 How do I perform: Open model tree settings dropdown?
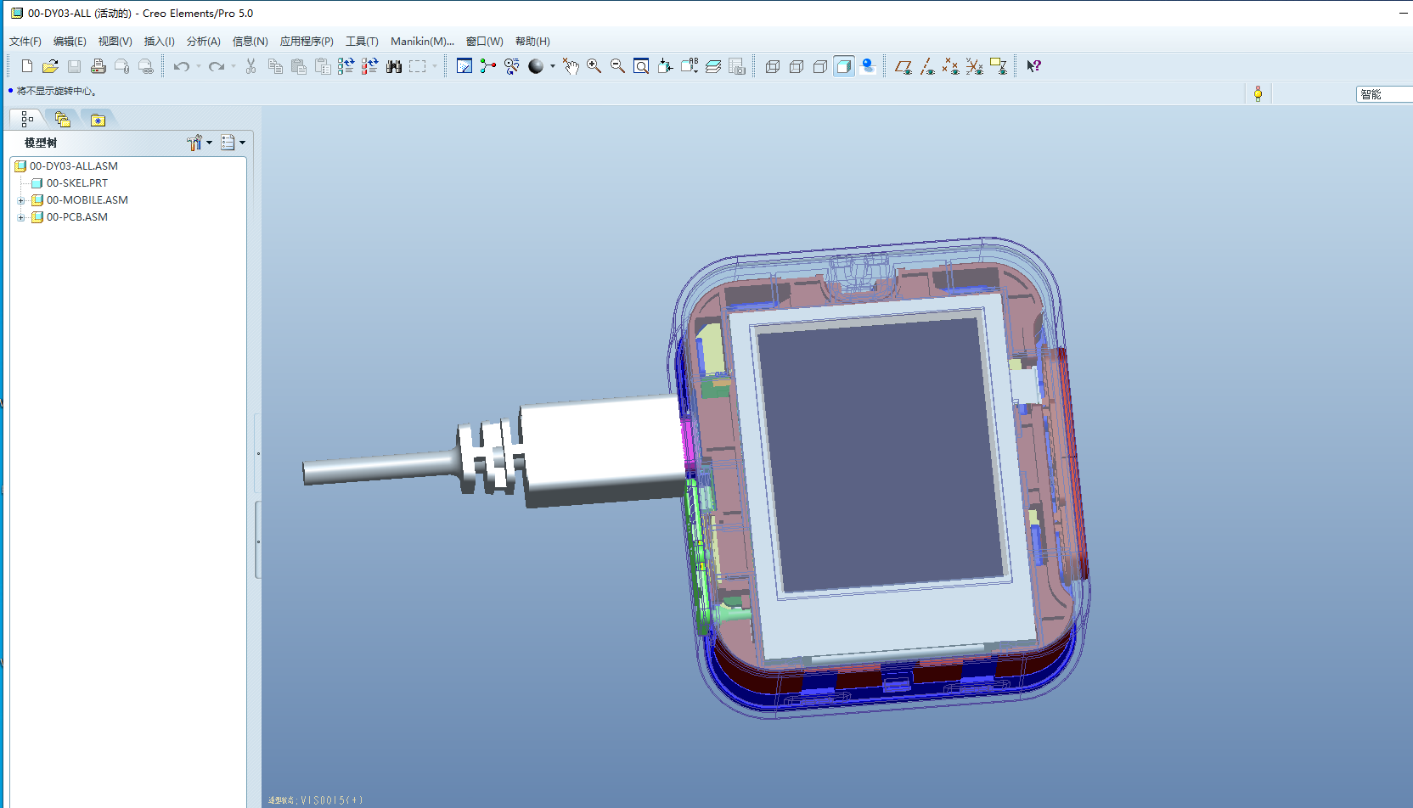(x=200, y=143)
